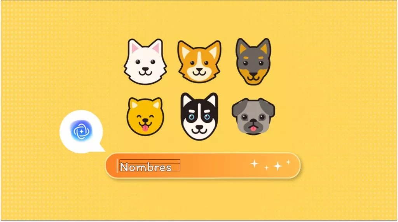
Task: Choose the gray and tan Doberman face
Action: pyautogui.click(x=253, y=62)
